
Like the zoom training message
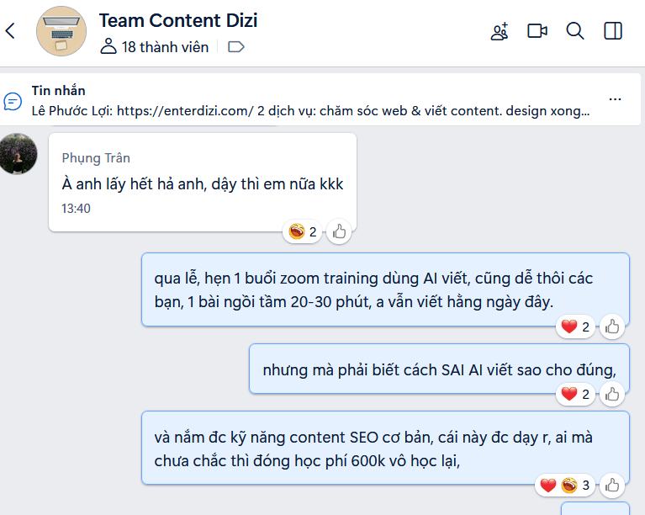tap(612, 327)
